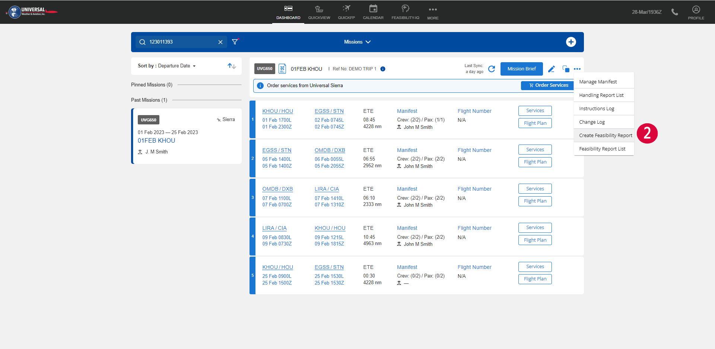Open the three-dot mission options menu

click(x=577, y=69)
